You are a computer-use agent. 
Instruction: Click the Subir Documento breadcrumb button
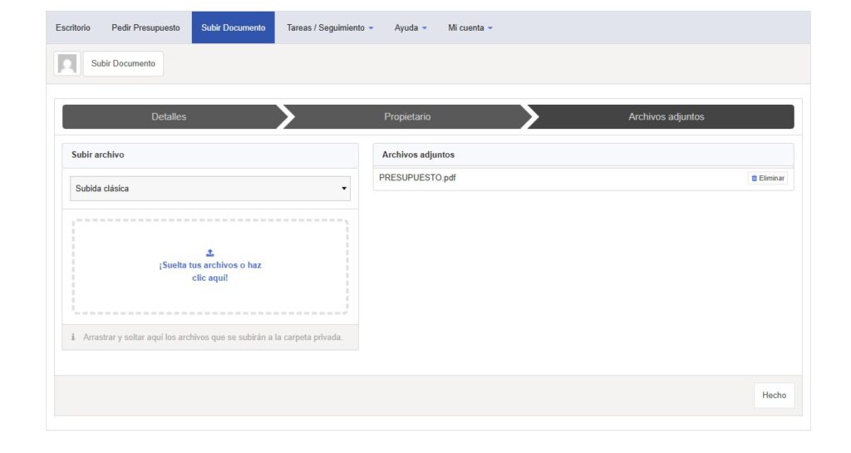pyautogui.click(x=123, y=63)
